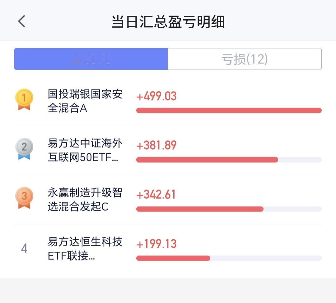
Task: Go back using the left arrow
Action: pos(22,21)
